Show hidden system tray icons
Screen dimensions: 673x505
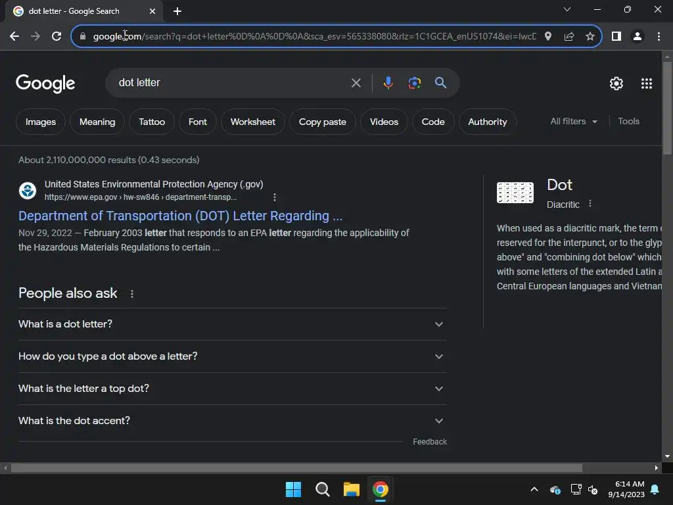(534, 489)
